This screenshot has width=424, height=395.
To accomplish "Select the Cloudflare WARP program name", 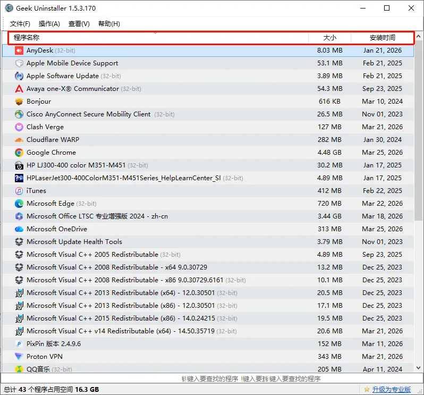I will click(53, 140).
